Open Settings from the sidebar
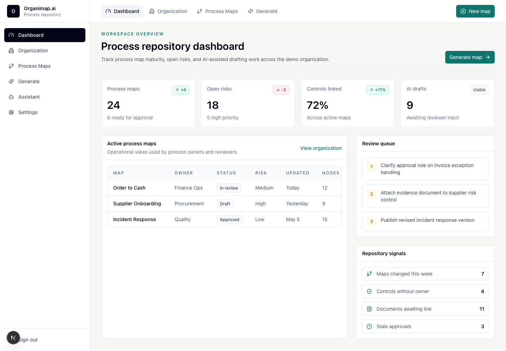This screenshot has height=351, width=506. coord(45,112)
